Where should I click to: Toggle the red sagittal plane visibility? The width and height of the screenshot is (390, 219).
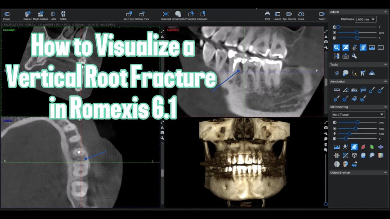coord(363,147)
